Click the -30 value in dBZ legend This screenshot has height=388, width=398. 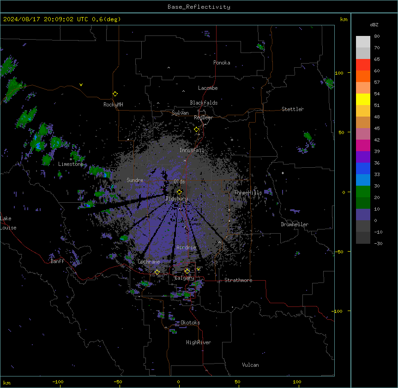[x=378, y=244]
